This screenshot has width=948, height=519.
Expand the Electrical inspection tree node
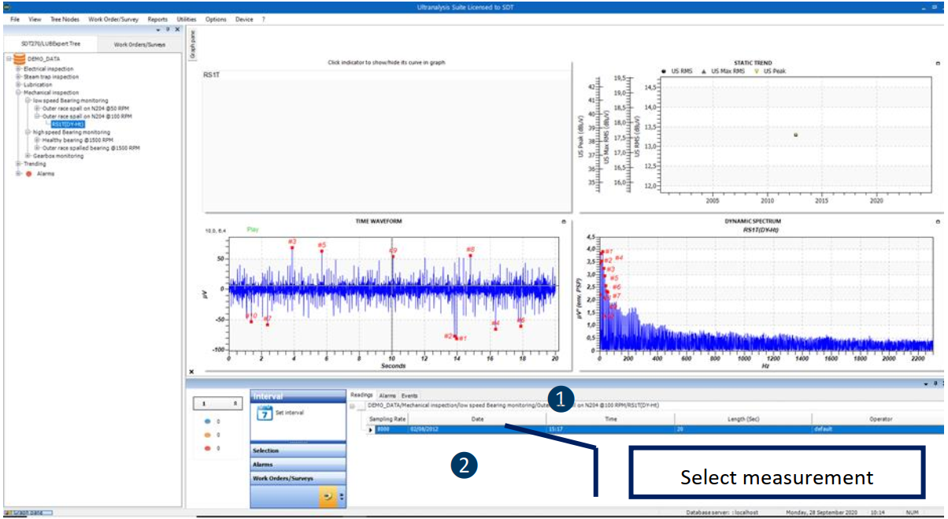pos(18,69)
